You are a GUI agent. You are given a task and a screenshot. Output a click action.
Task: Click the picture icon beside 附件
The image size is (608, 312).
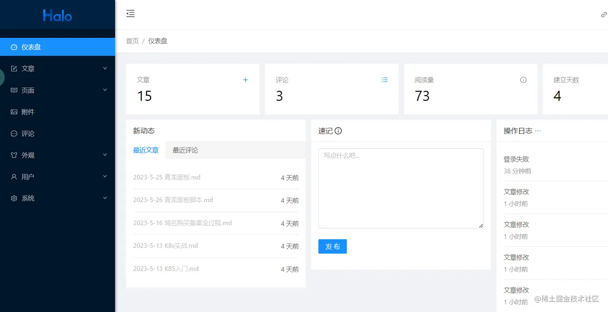pyautogui.click(x=14, y=112)
